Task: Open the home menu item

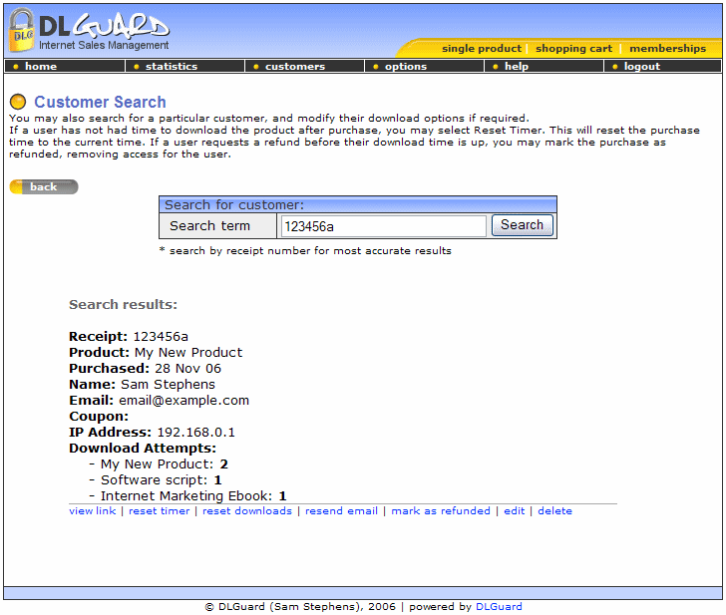Action: 41,67
